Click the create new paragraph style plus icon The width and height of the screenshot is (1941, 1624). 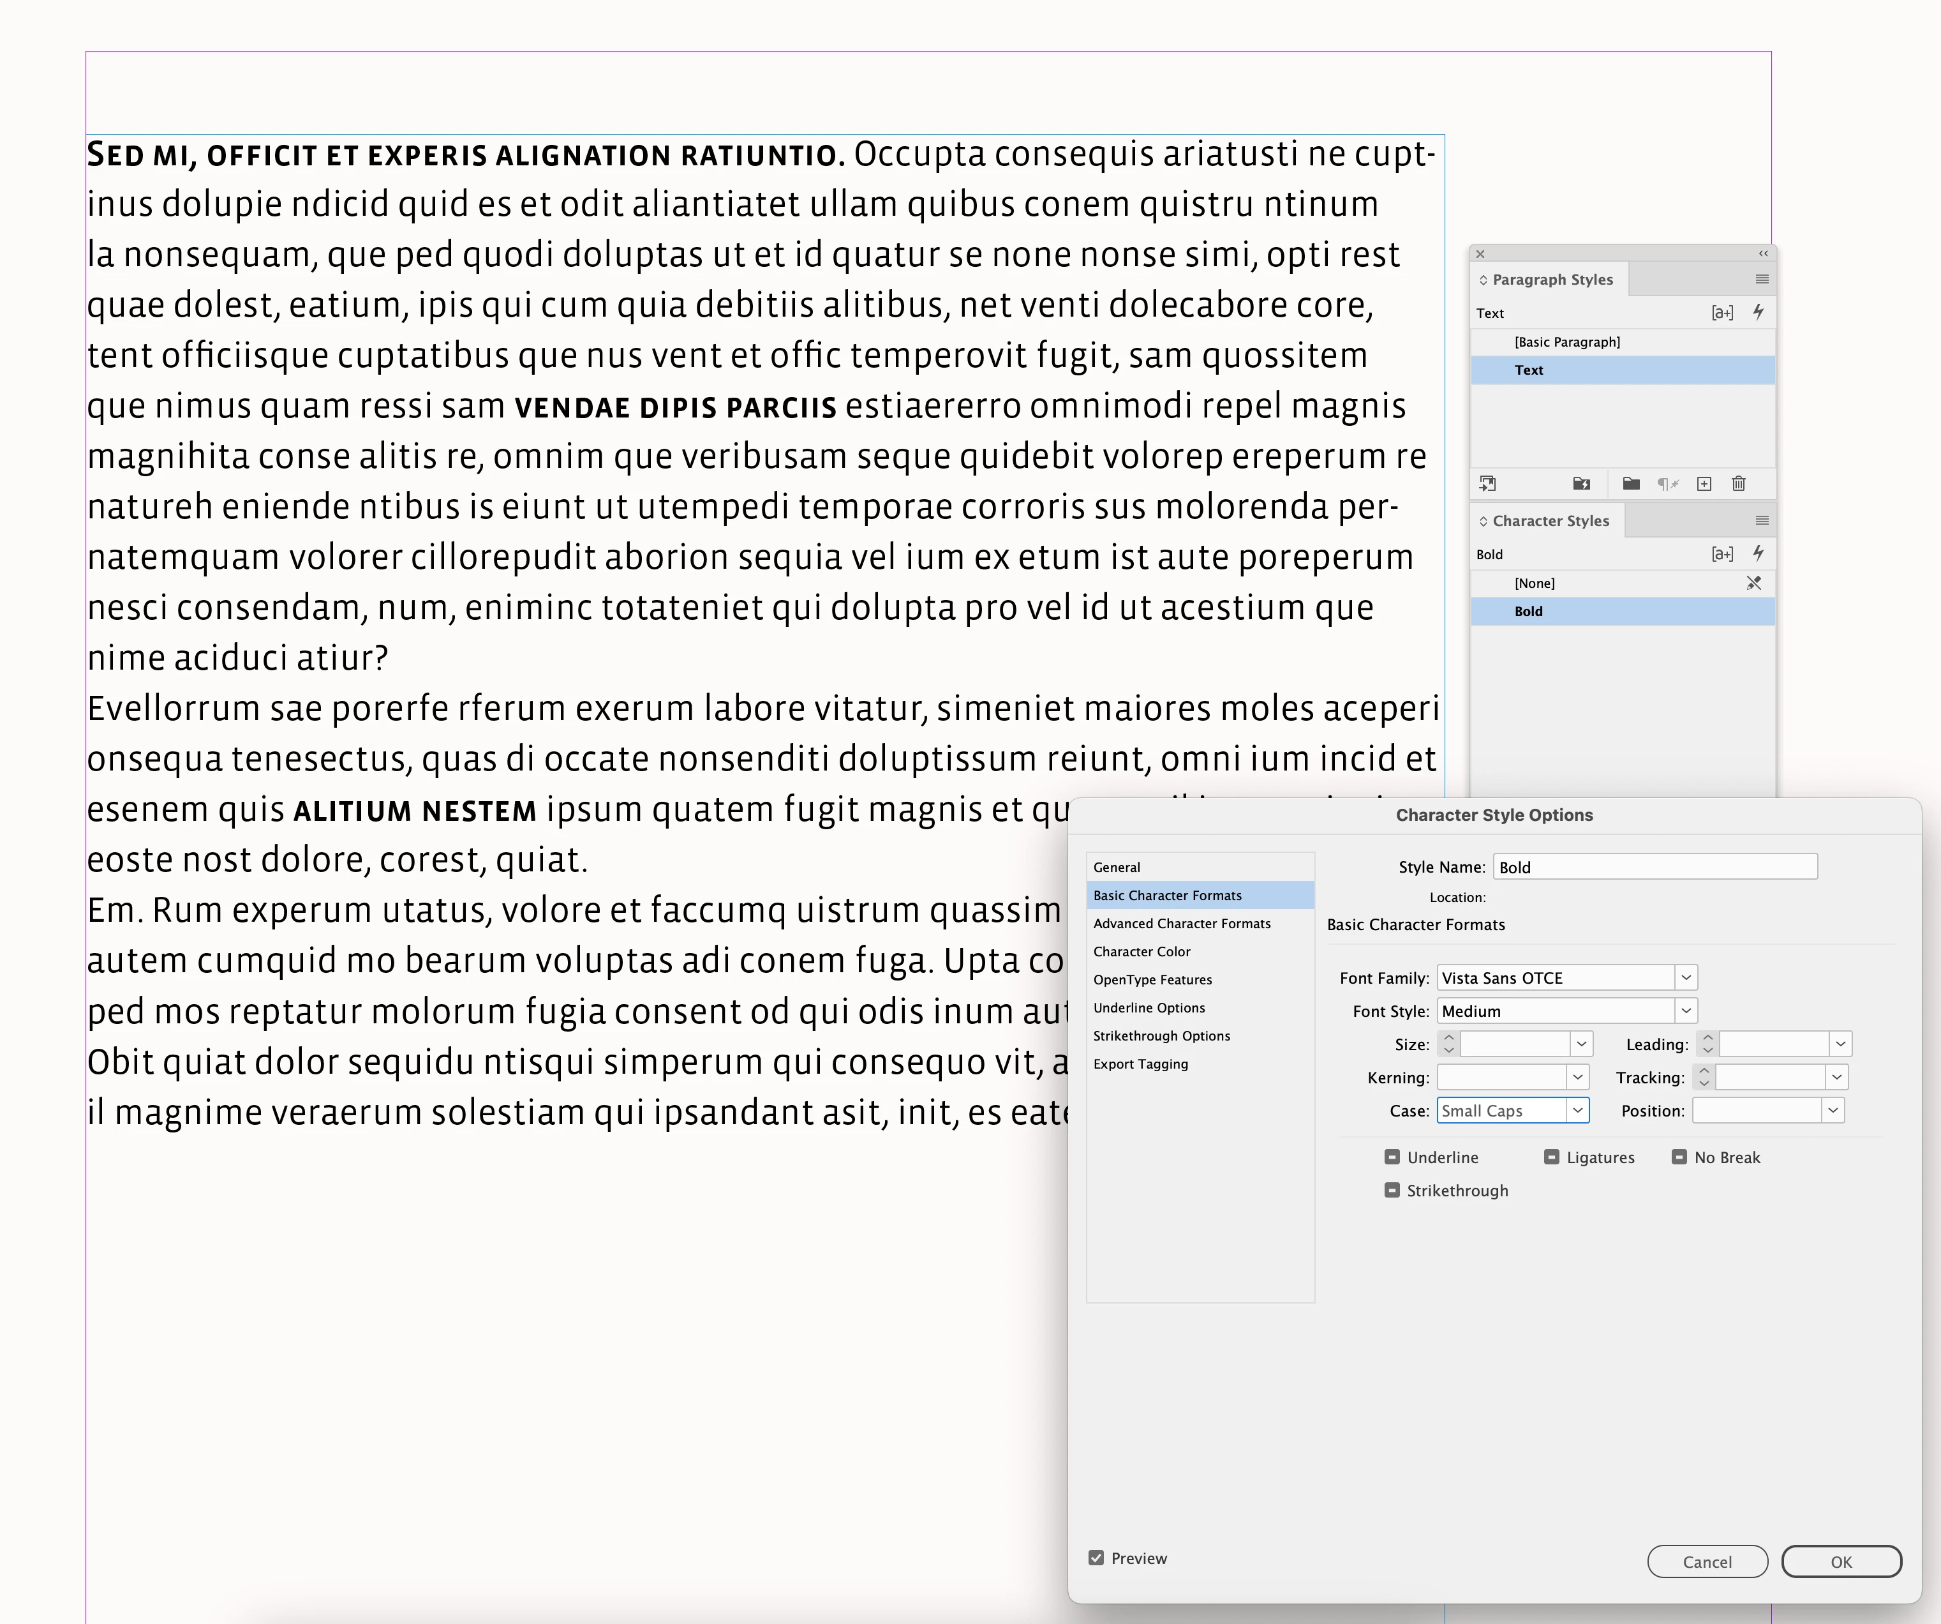pyautogui.click(x=1704, y=484)
